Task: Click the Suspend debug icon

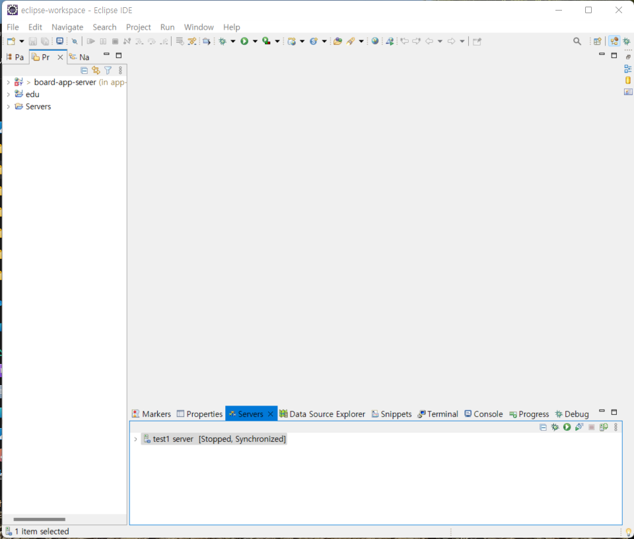Action: (103, 41)
